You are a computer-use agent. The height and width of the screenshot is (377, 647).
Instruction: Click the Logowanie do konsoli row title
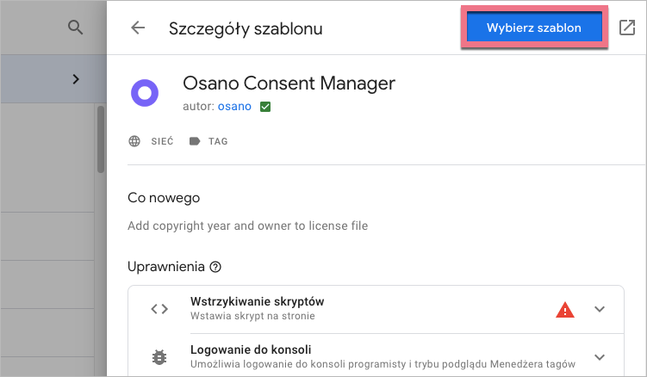click(250, 349)
